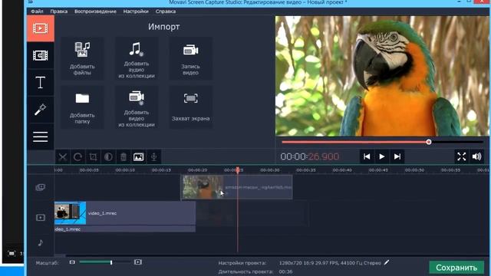Open the Import media tab in sidebar
The image size is (491, 276).
tap(41, 28)
